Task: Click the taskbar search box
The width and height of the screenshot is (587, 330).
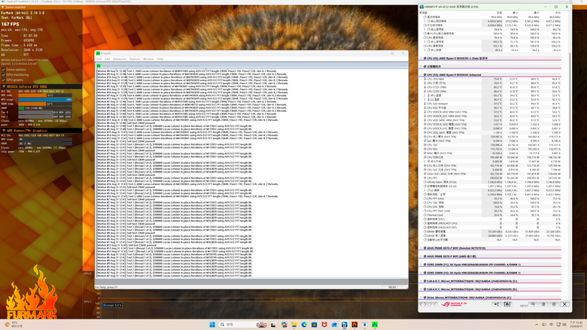Action: (244, 325)
